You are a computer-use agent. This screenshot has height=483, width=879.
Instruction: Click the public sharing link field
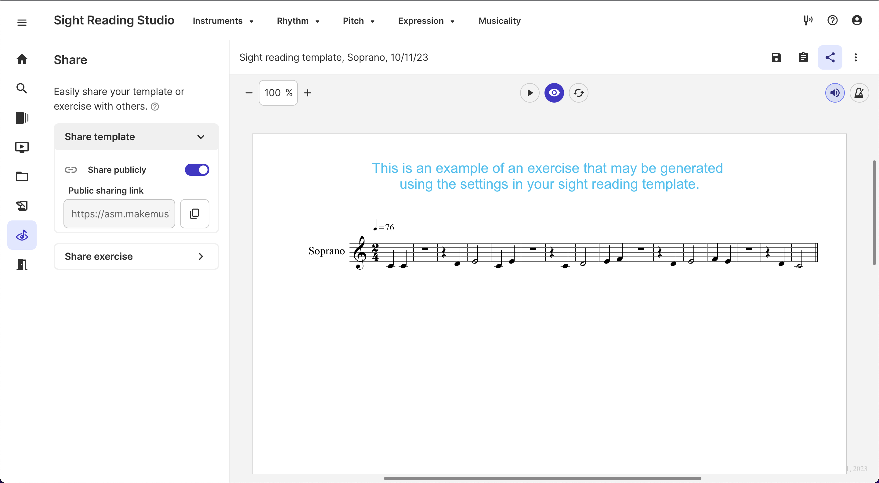[119, 214]
